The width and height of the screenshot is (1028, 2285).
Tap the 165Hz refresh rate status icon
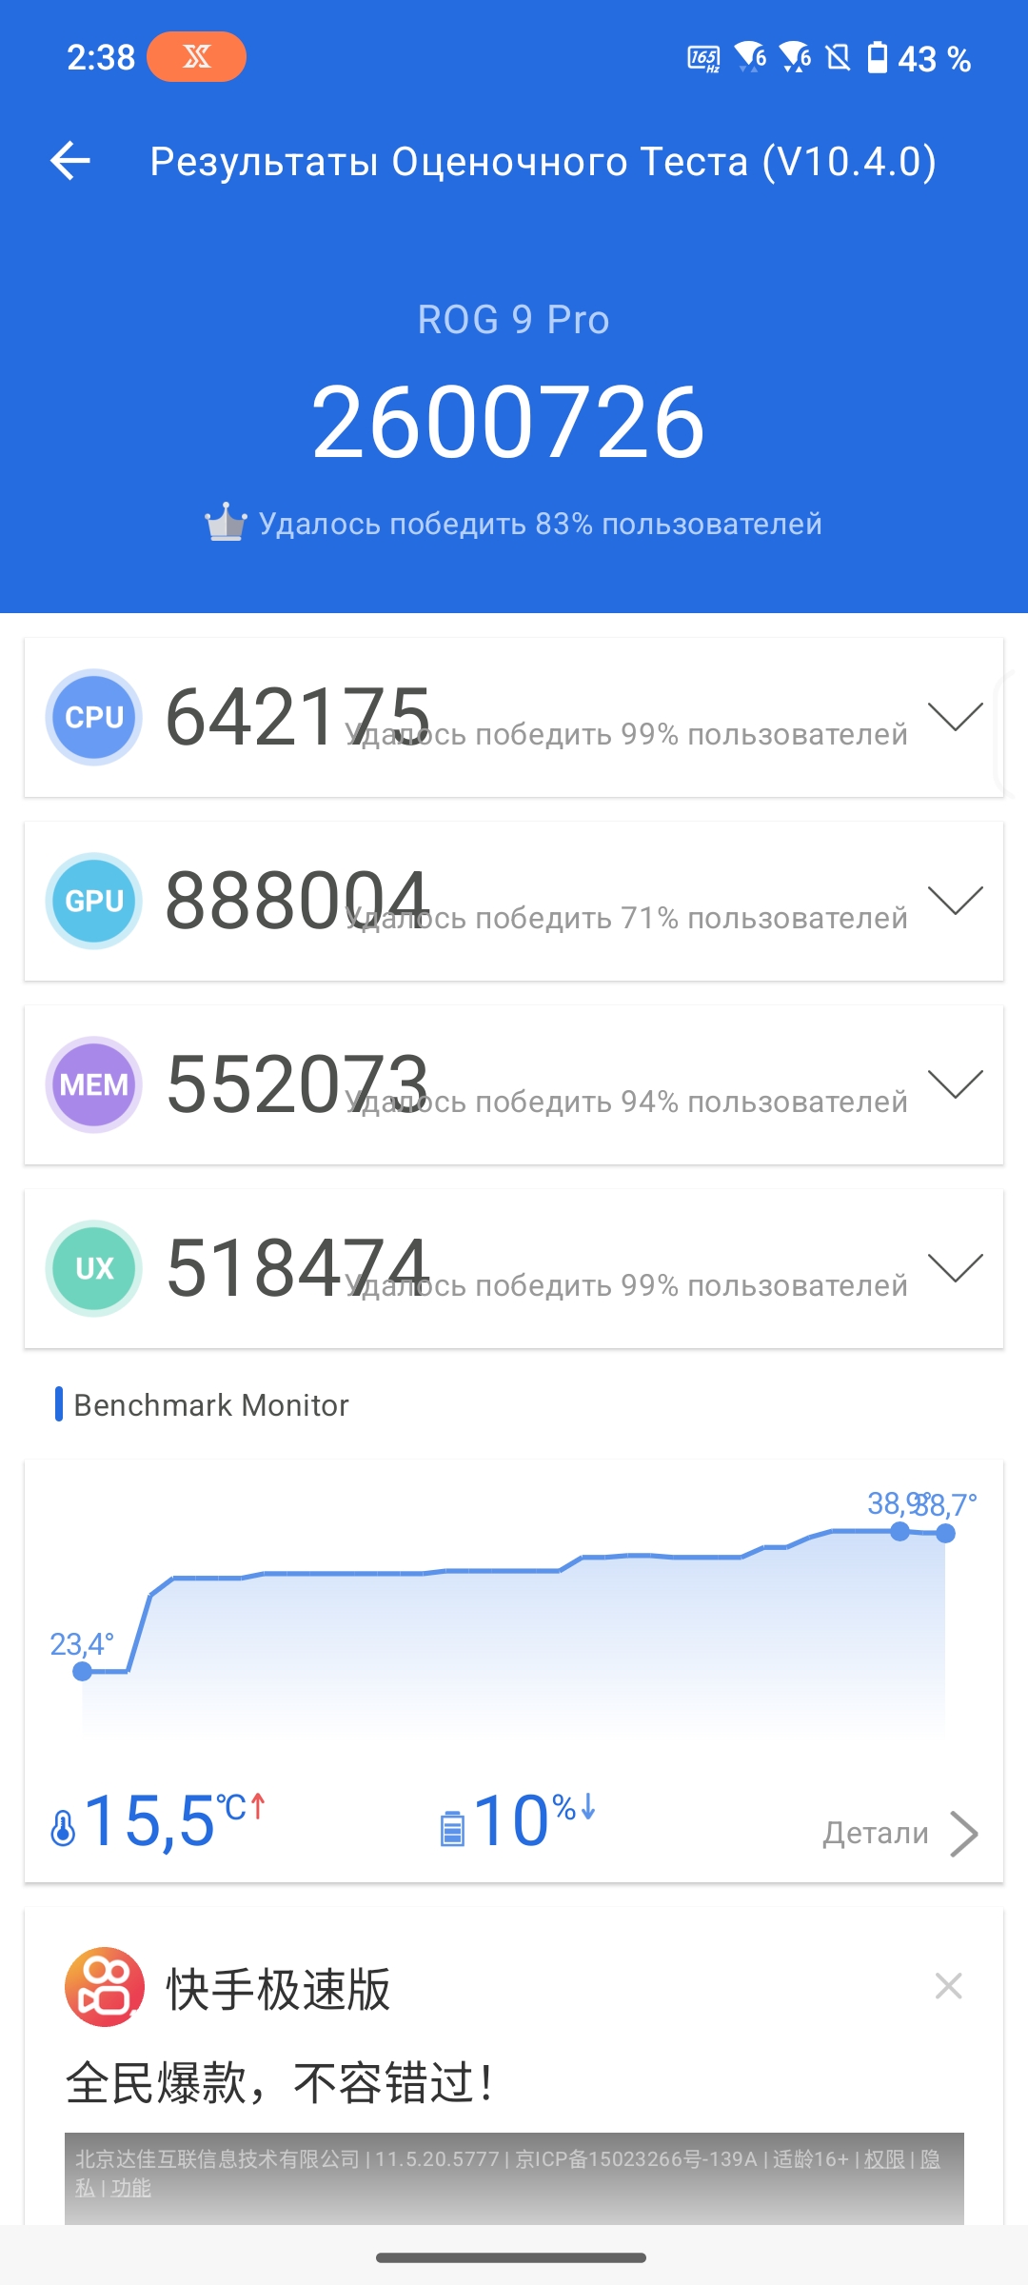[703, 59]
